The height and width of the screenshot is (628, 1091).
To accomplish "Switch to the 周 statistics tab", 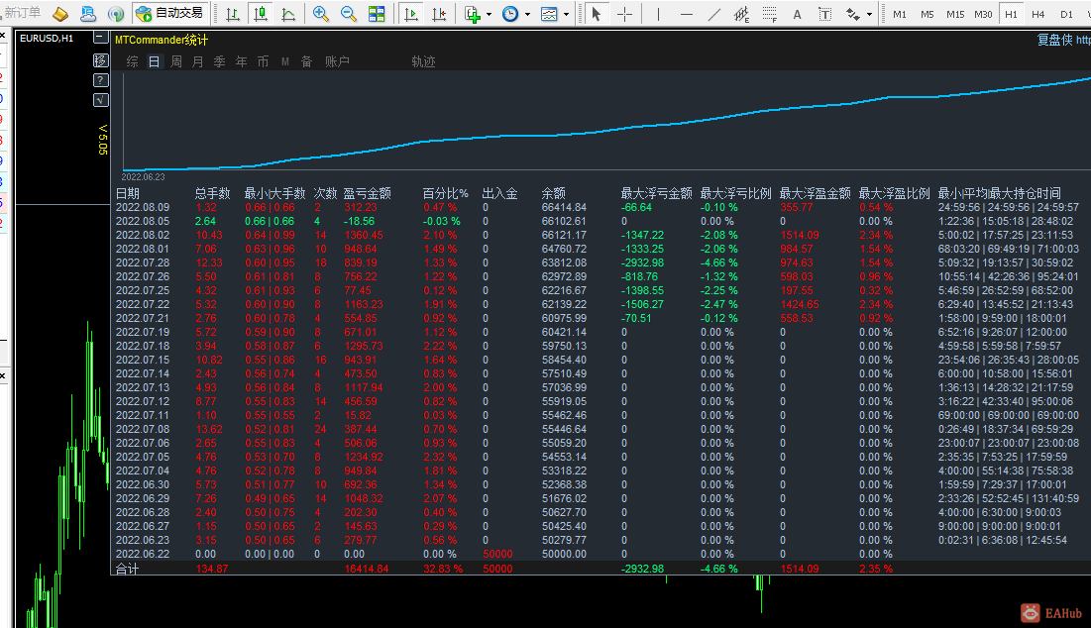I will tap(174, 60).
